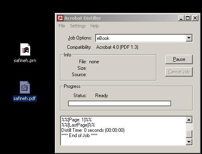Viewport: 202px width, 154px height.
Task: Click the log scrollbar down arrow
Action: click(189, 142)
